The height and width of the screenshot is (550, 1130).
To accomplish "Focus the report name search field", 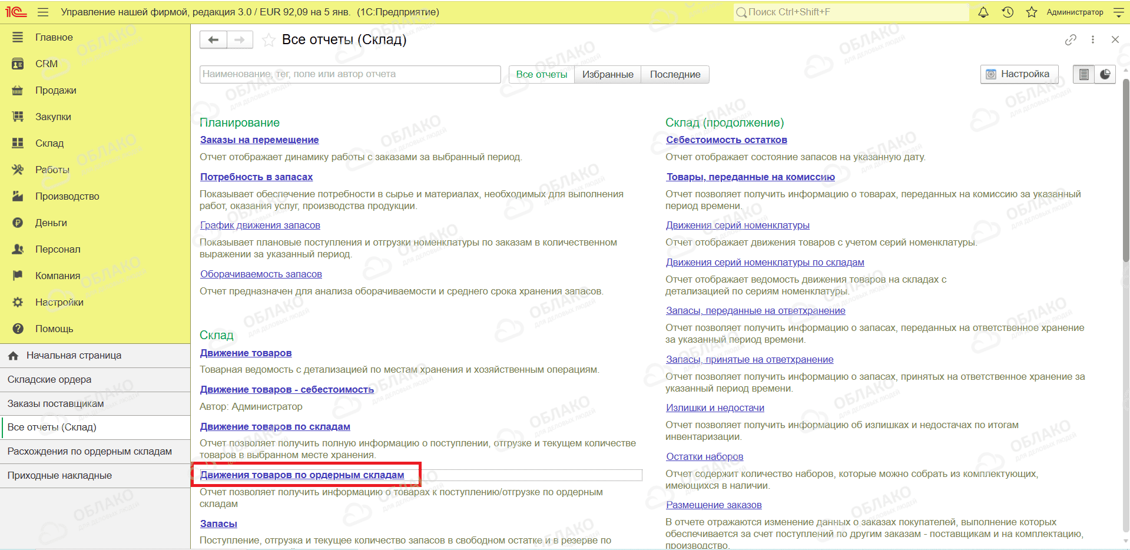I will point(350,74).
